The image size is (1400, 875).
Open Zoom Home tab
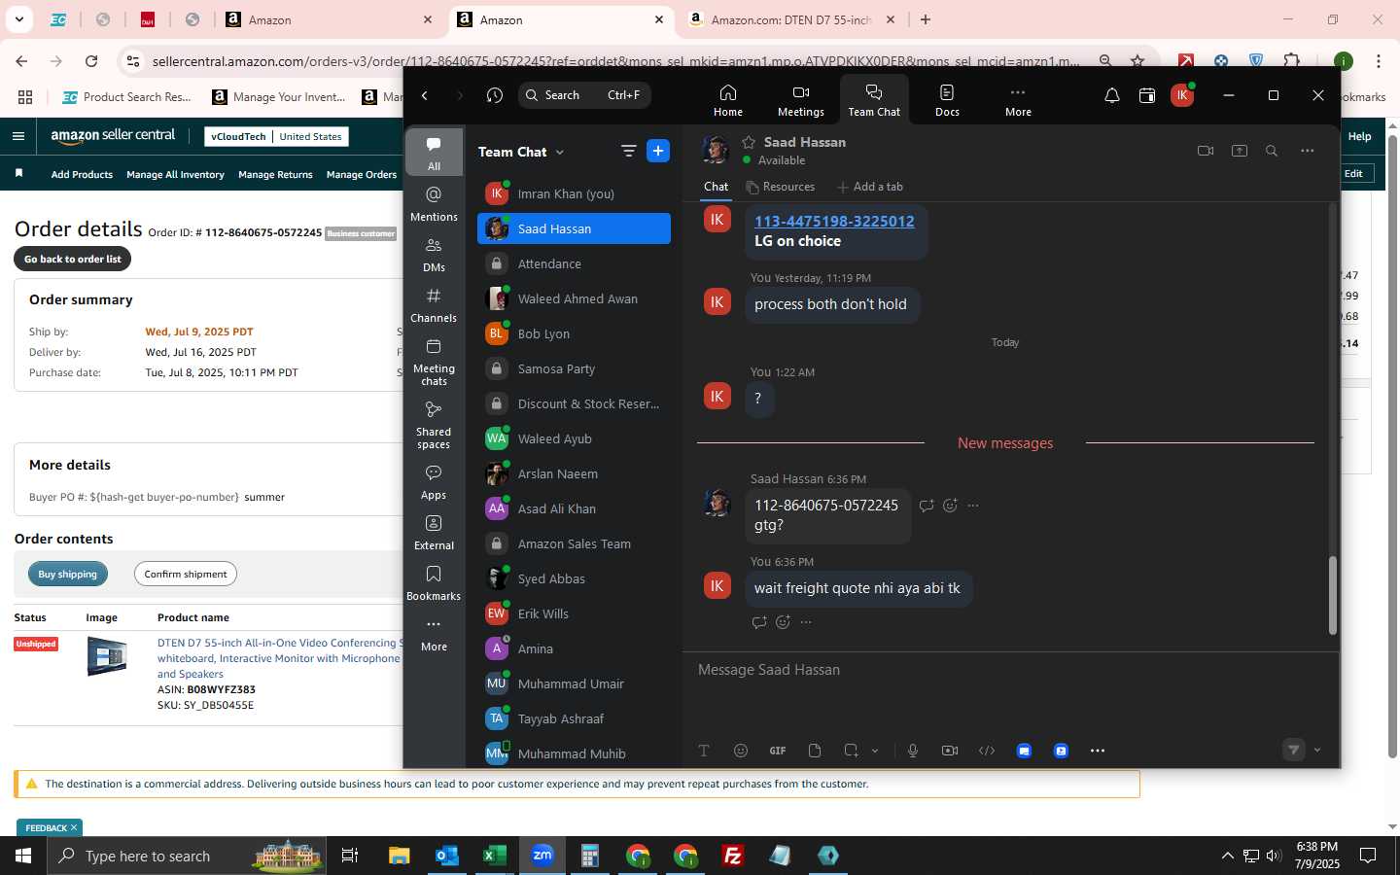click(x=727, y=100)
